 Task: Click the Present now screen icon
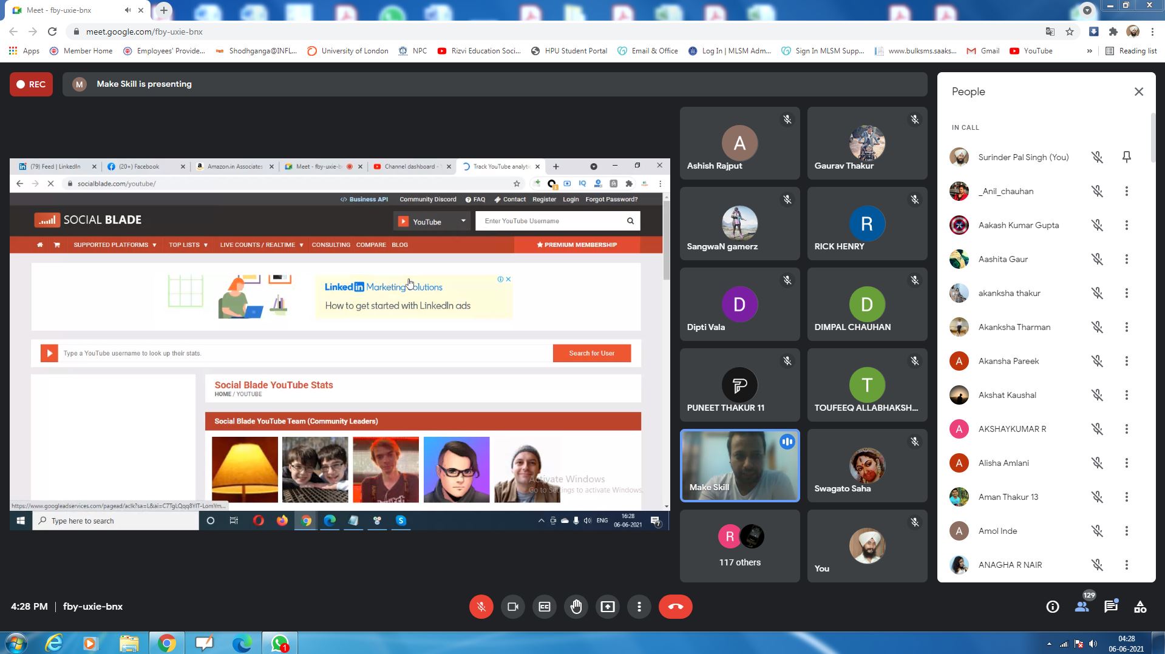(x=607, y=607)
